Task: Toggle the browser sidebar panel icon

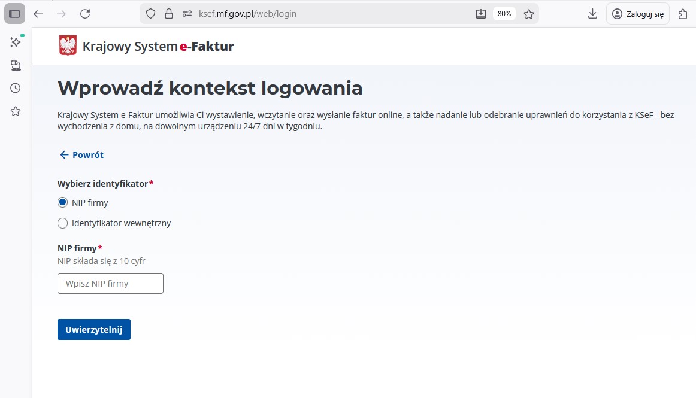Action: pos(15,14)
